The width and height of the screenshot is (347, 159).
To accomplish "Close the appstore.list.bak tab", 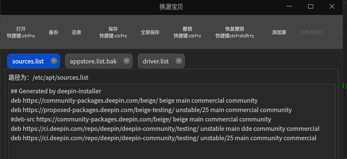I will 126,61.
